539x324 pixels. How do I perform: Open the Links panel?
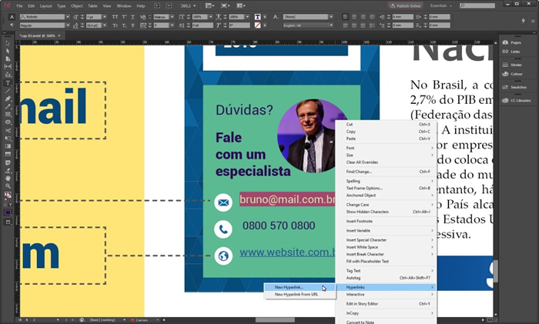tap(514, 52)
